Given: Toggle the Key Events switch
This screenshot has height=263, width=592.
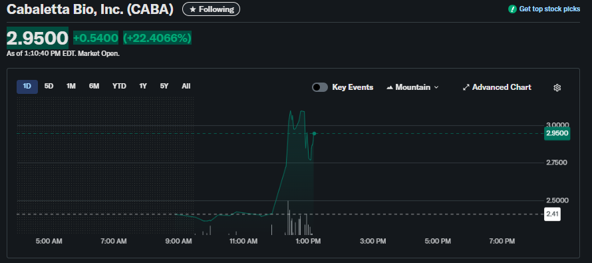Looking at the screenshot, I should click(x=320, y=87).
